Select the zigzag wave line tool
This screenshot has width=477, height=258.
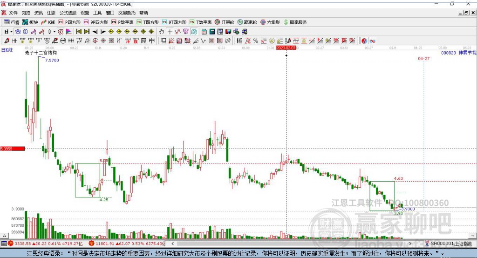[x=204, y=41]
